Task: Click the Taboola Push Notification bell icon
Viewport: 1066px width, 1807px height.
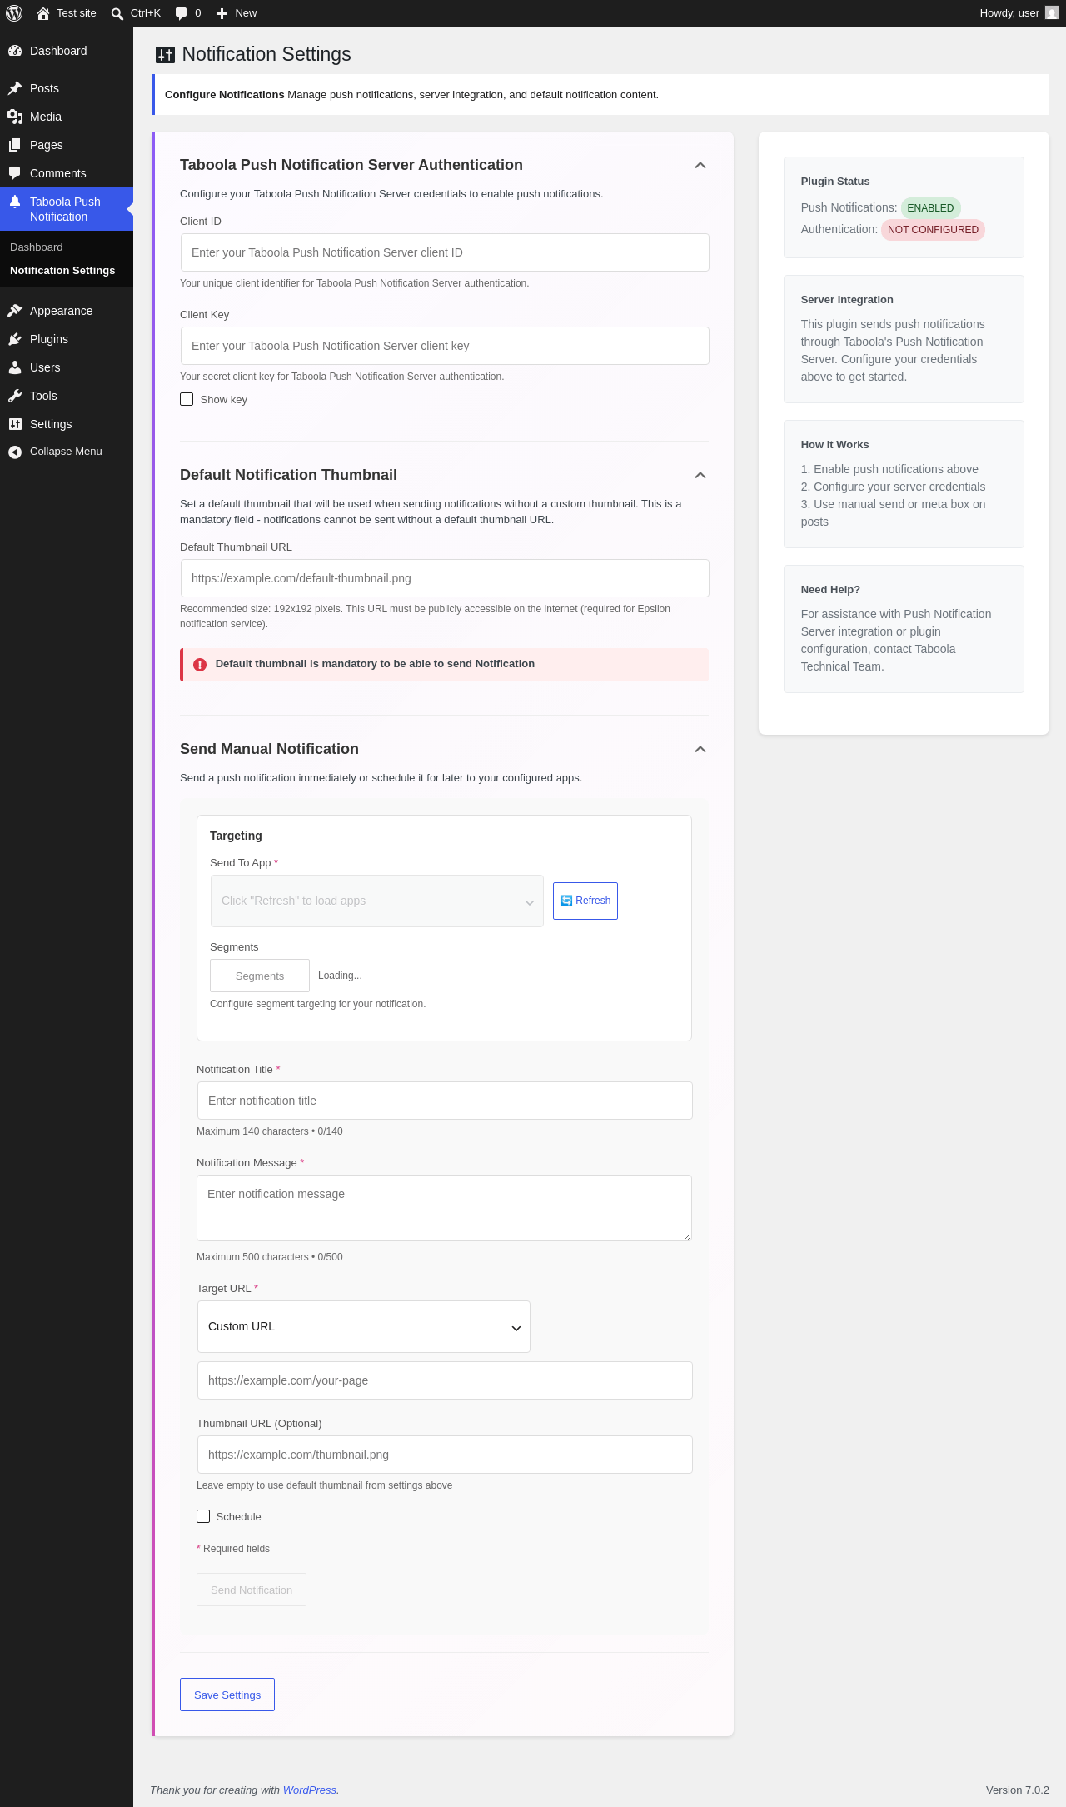Action: [x=15, y=202]
